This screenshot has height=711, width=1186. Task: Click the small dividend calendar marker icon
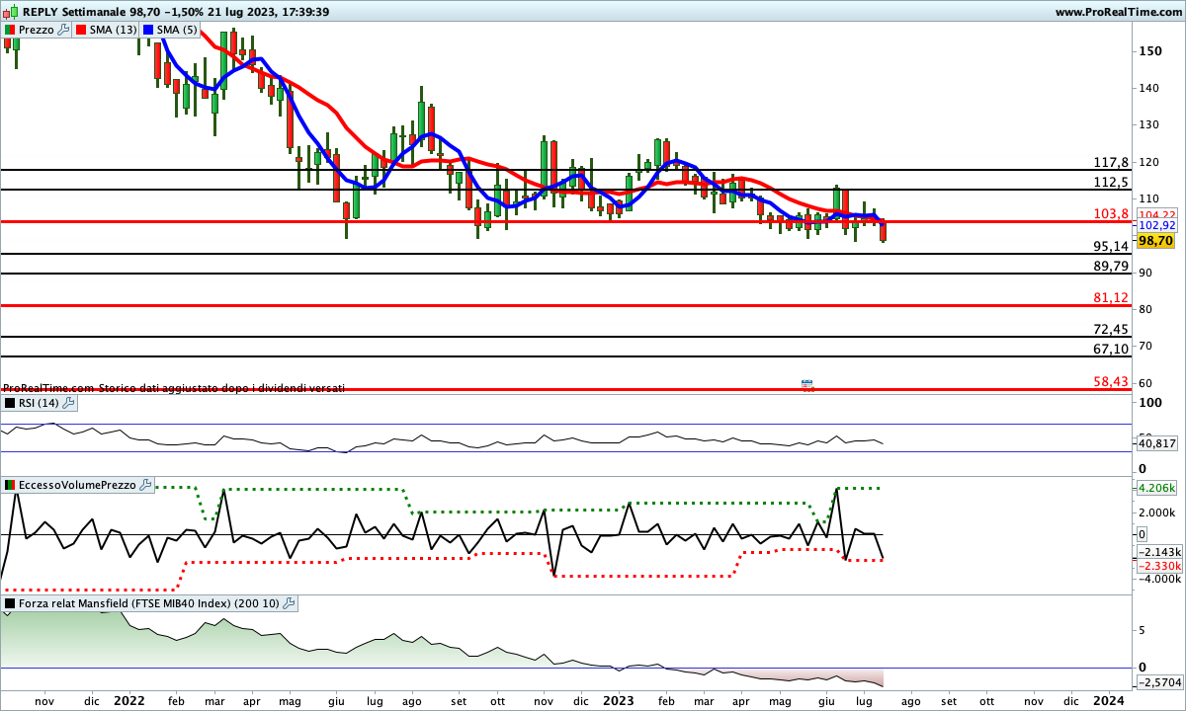click(x=806, y=385)
